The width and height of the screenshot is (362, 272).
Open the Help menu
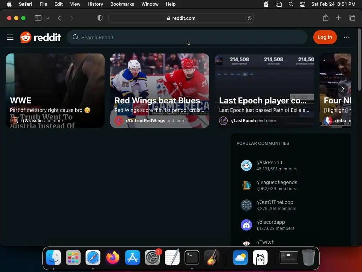[x=171, y=4]
